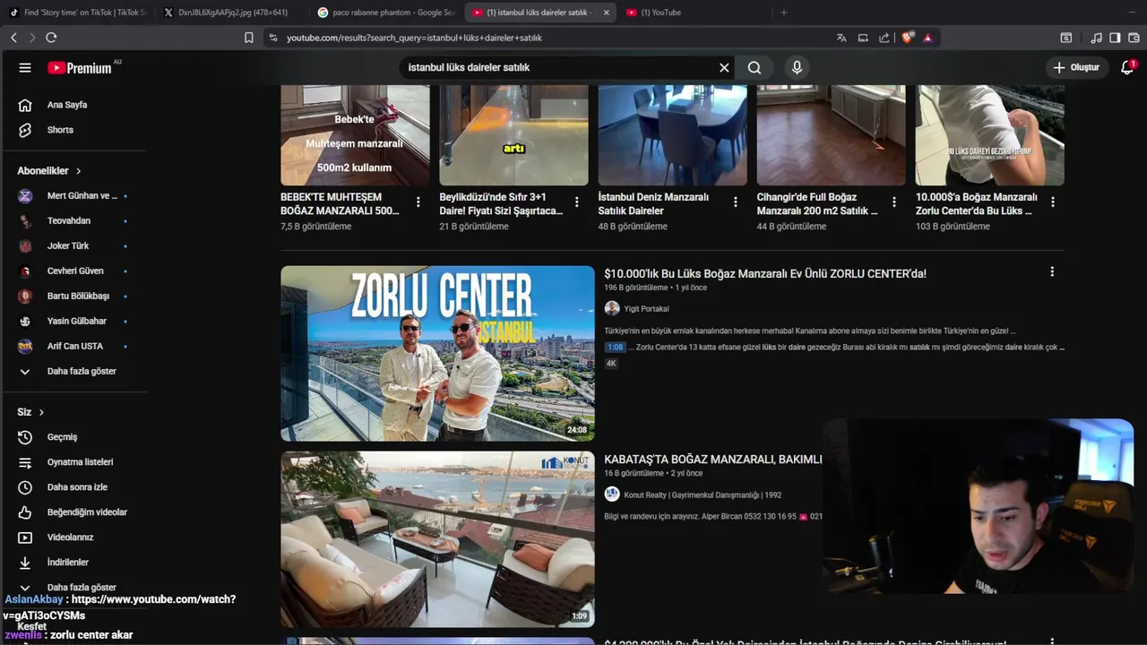Expand the 'Siz' section header
This screenshot has width=1147, height=645.
30,412
